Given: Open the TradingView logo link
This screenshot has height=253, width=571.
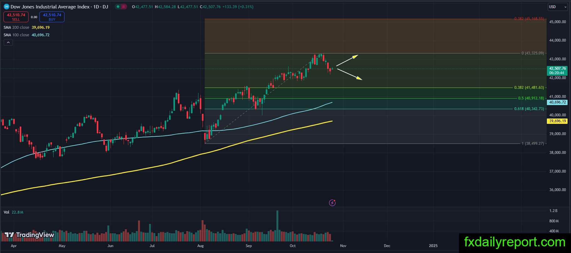Looking at the screenshot, I should (30, 235).
